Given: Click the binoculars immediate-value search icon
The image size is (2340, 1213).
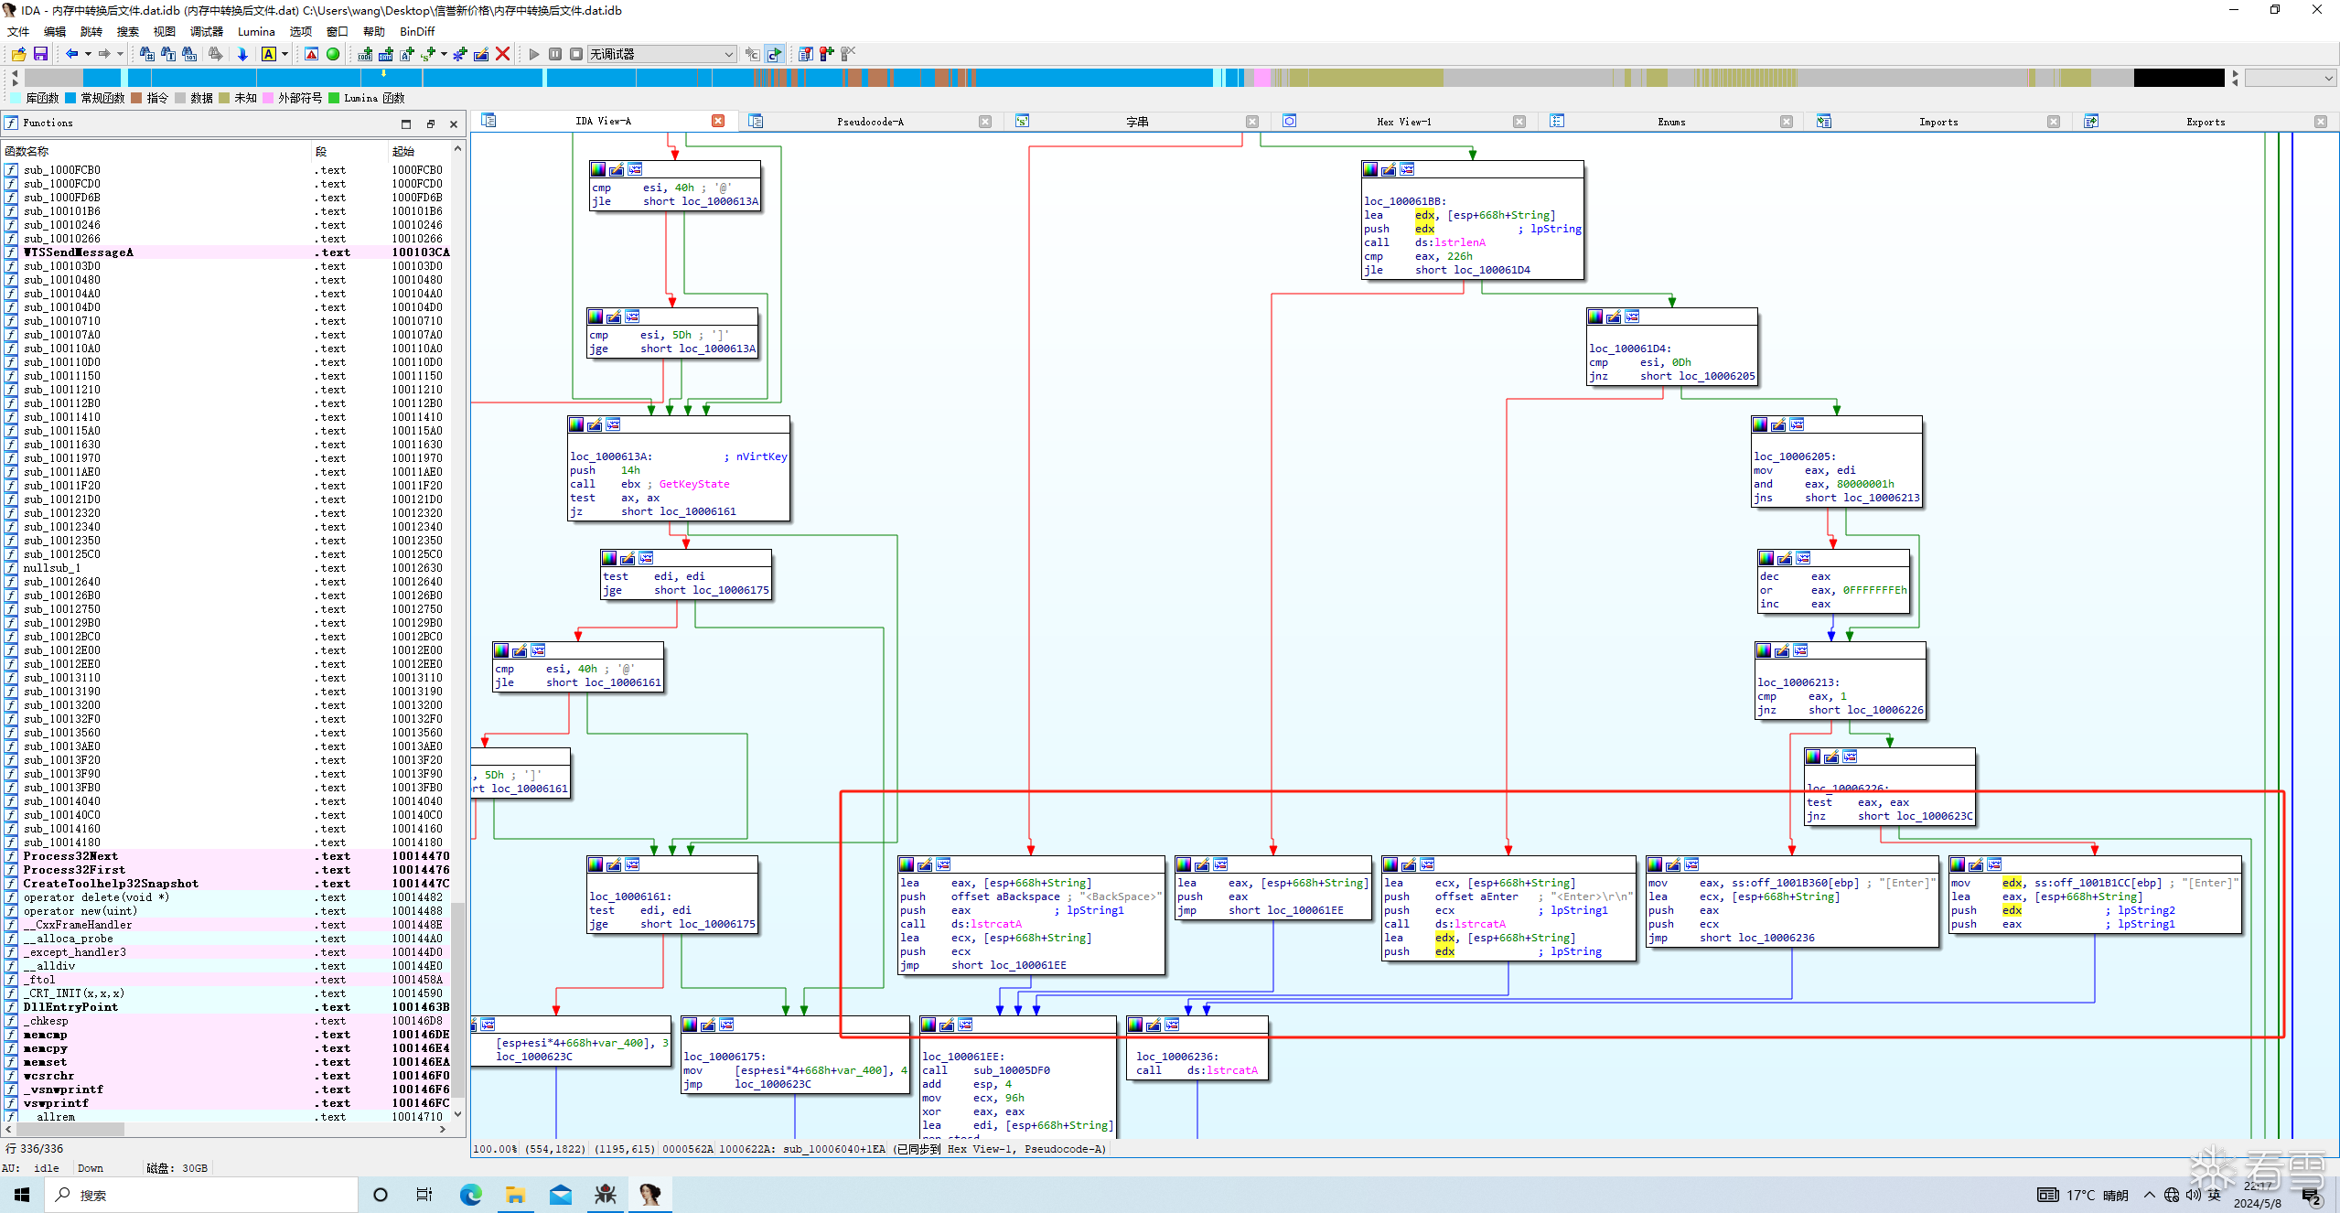Looking at the screenshot, I should click(x=146, y=54).
